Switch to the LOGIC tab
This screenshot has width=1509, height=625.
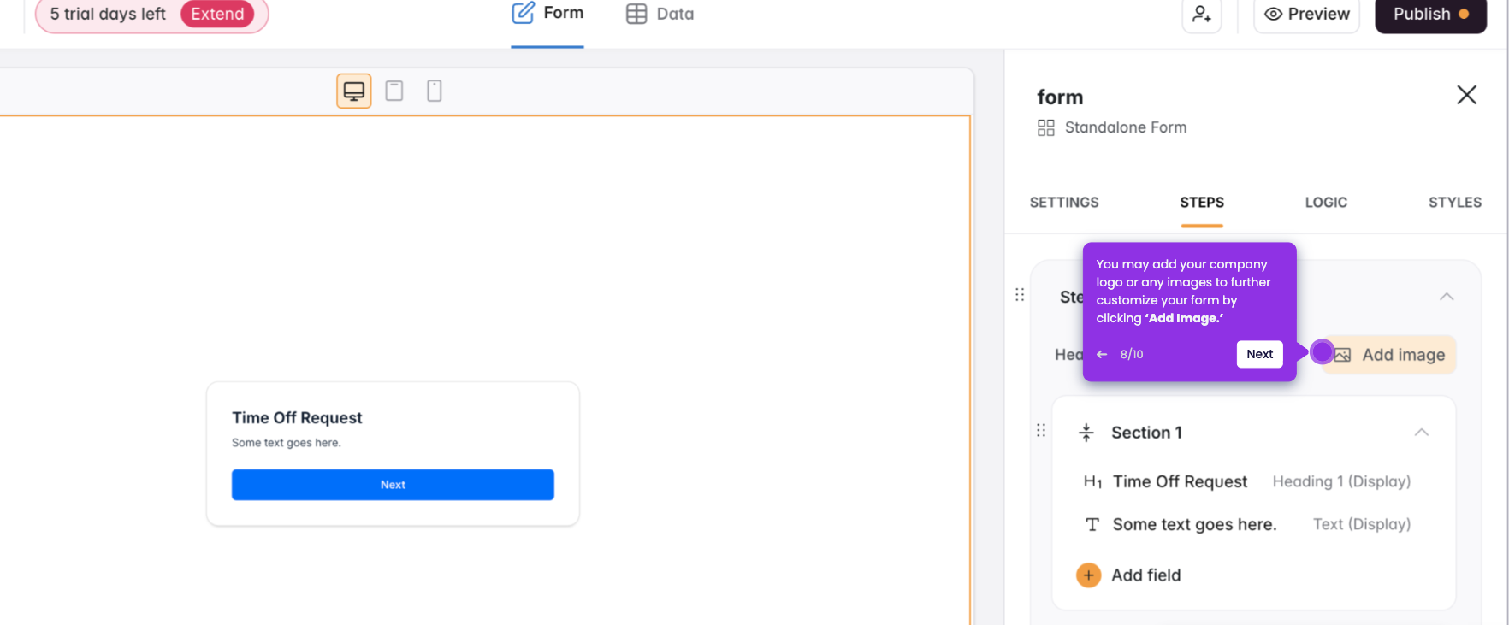point(1326,203)
